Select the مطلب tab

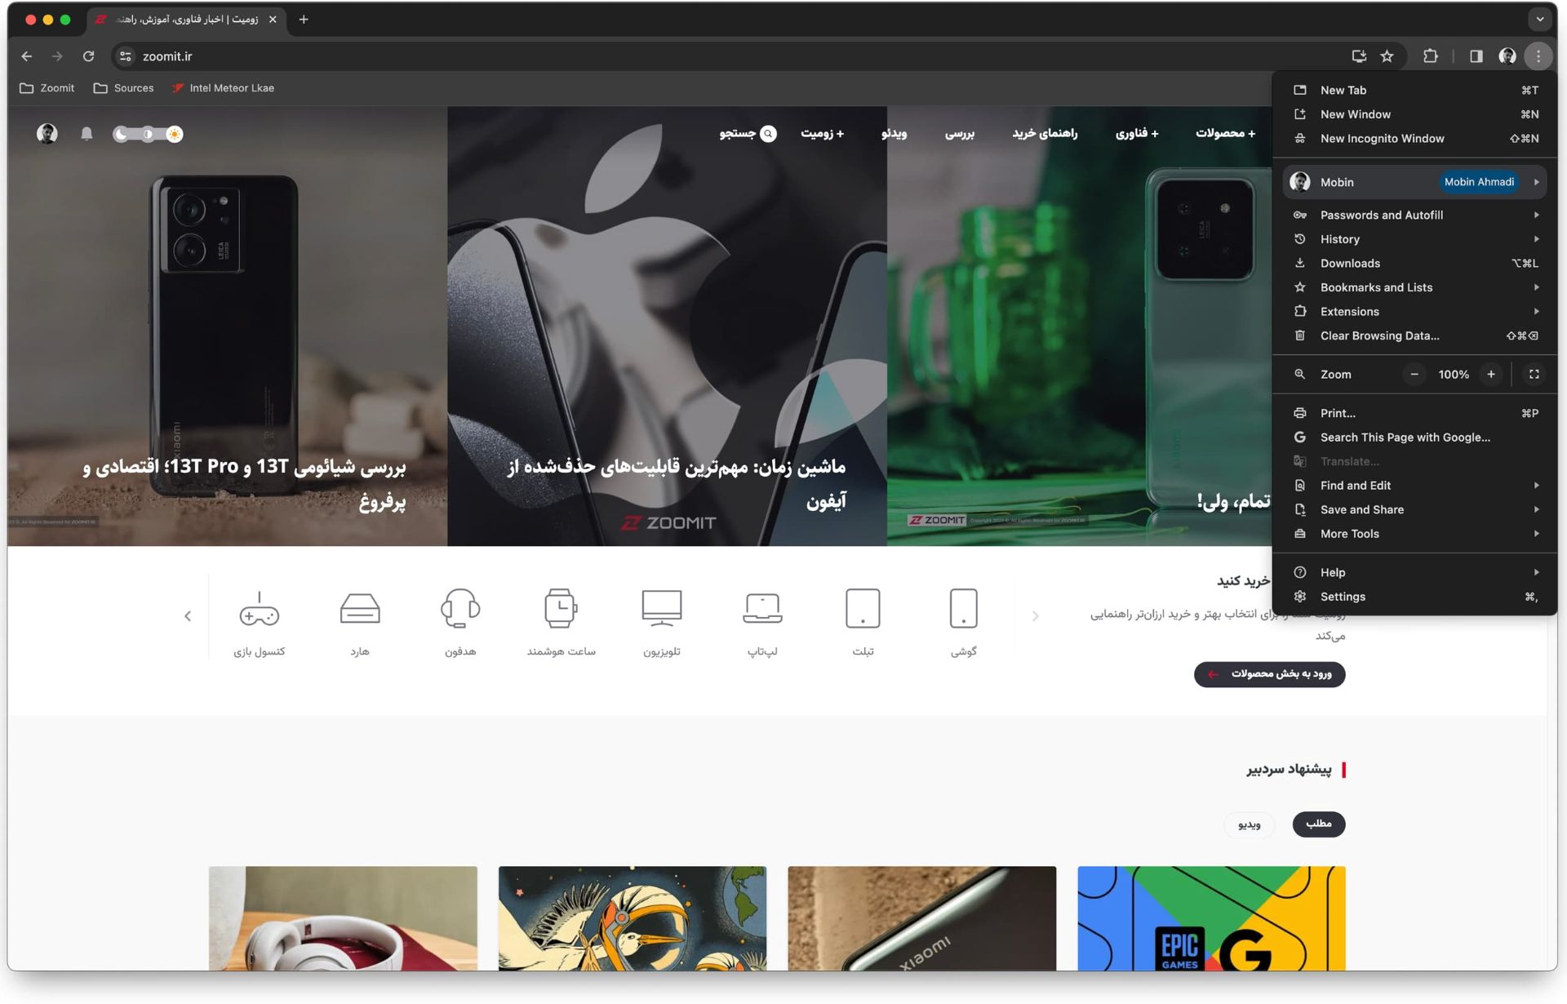[x=1319, y=824]
